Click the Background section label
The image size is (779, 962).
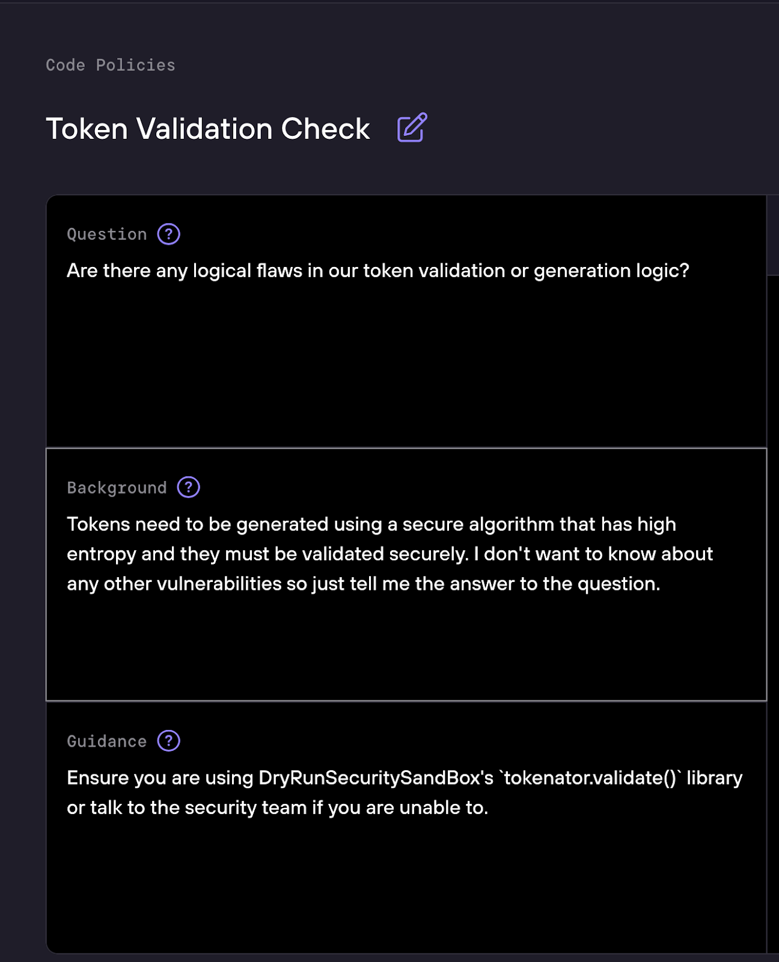[117, 488]
